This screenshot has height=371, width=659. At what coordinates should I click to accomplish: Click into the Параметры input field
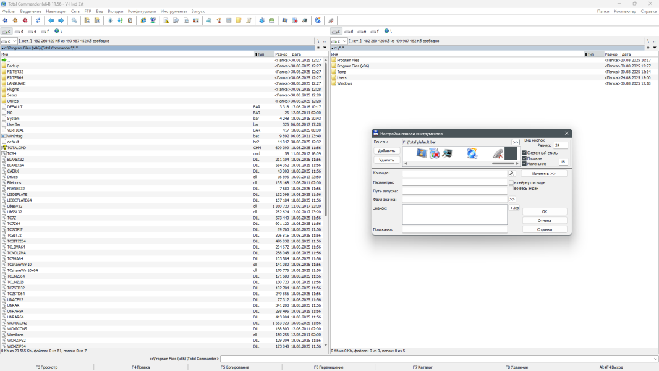[454, 182]
